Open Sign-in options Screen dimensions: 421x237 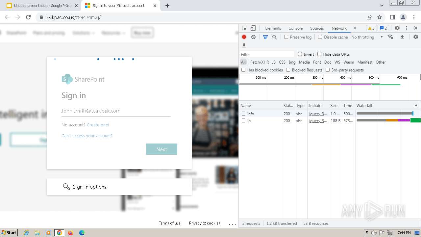pos(119,187)
